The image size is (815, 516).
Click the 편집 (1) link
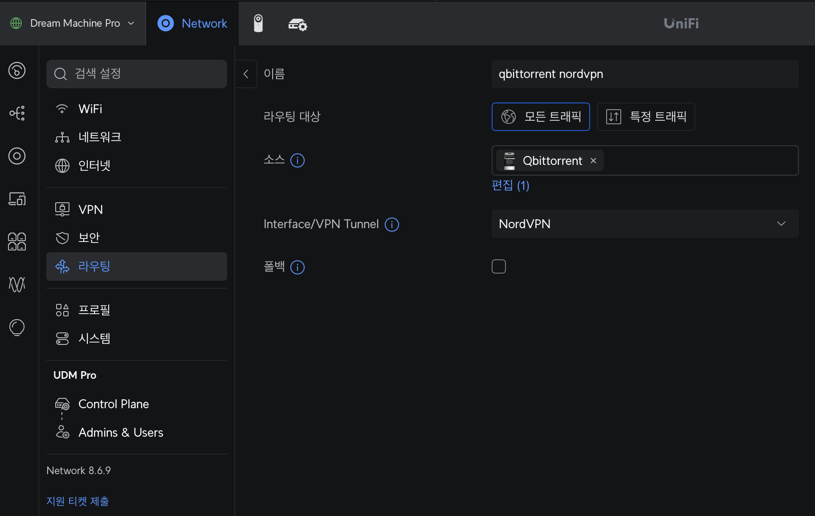click(x=510, y=185)
